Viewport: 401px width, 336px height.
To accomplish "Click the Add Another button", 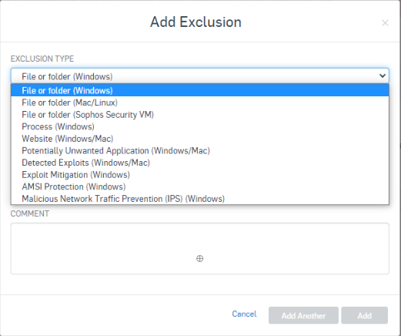I will click(303, 315).
